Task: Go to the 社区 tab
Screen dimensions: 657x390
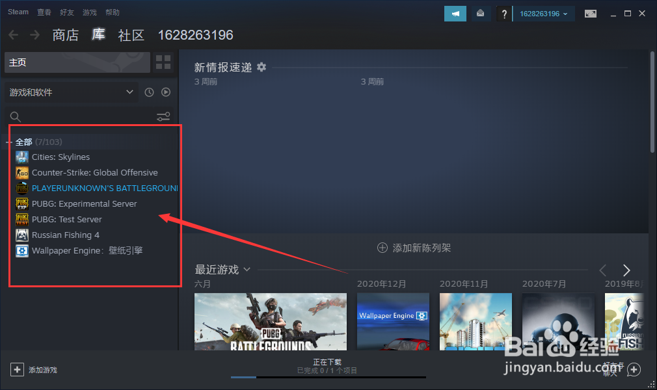Action: [x=131, y=35]
